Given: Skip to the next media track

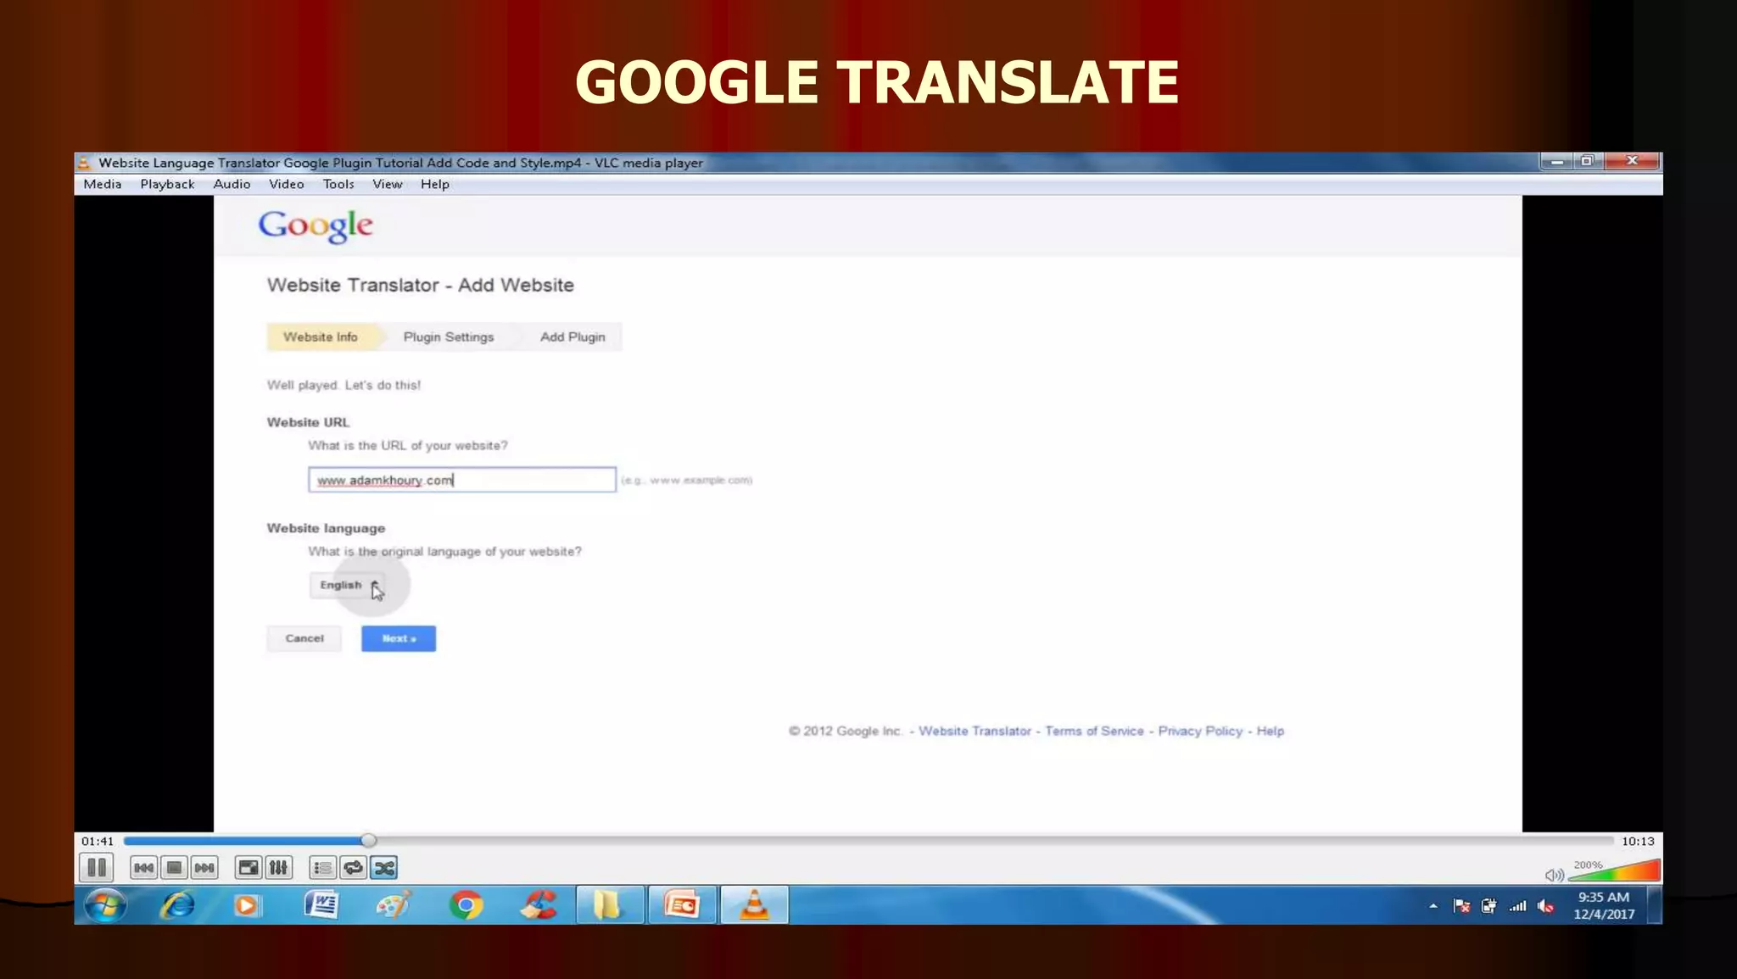Looking at the screenshot, I should 204,867.
